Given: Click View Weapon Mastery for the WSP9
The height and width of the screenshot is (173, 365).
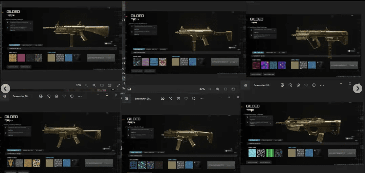Looking at the screenshot, I should (342, 153).
